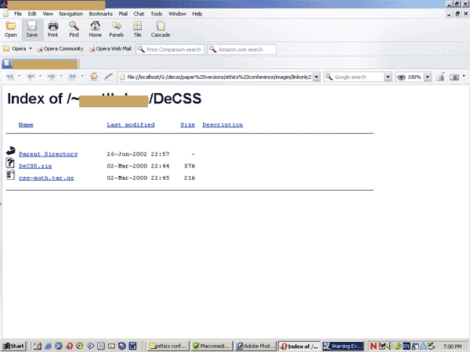
Task: Open the Bookmarks menu
Action: (x=101, y=14)
